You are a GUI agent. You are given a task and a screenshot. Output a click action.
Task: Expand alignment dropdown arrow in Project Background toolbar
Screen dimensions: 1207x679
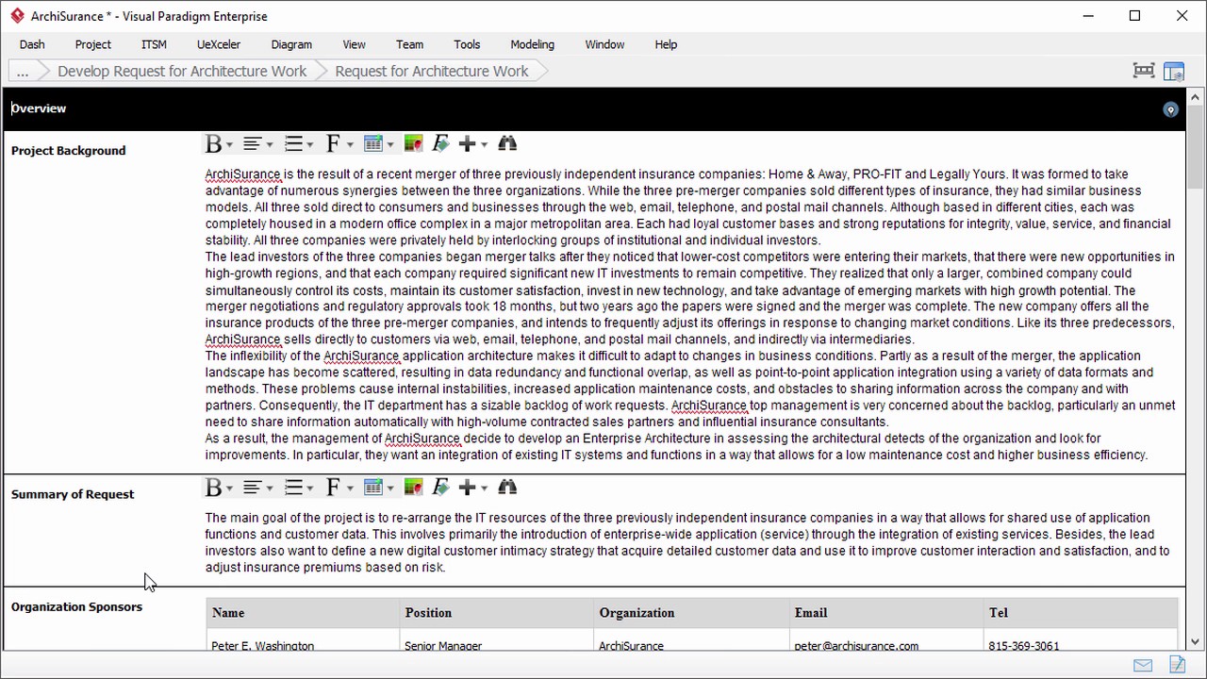(x=270, y=145)
